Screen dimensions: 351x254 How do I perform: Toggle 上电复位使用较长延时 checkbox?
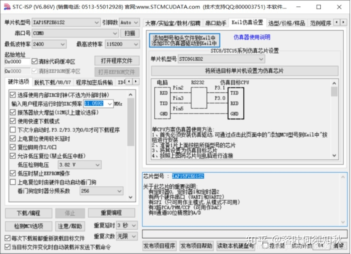point(13,139)
